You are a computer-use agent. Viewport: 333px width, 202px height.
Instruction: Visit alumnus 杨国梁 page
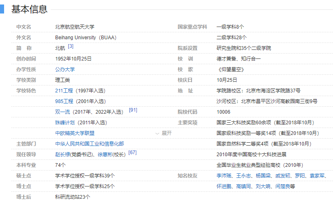point(263,176)
